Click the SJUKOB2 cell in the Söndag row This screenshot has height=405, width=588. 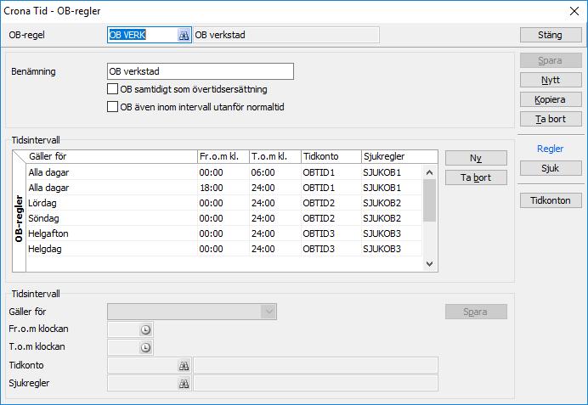tap(392, 218)
